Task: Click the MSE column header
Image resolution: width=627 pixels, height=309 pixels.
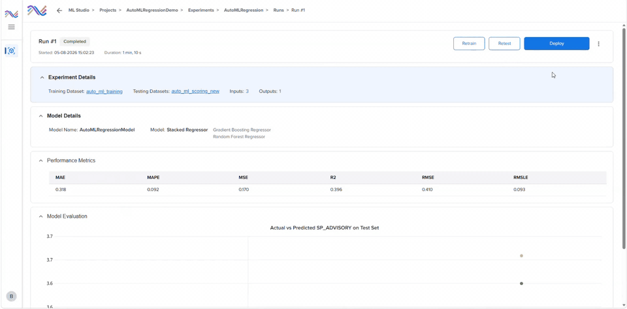Action: coord(244,178)
